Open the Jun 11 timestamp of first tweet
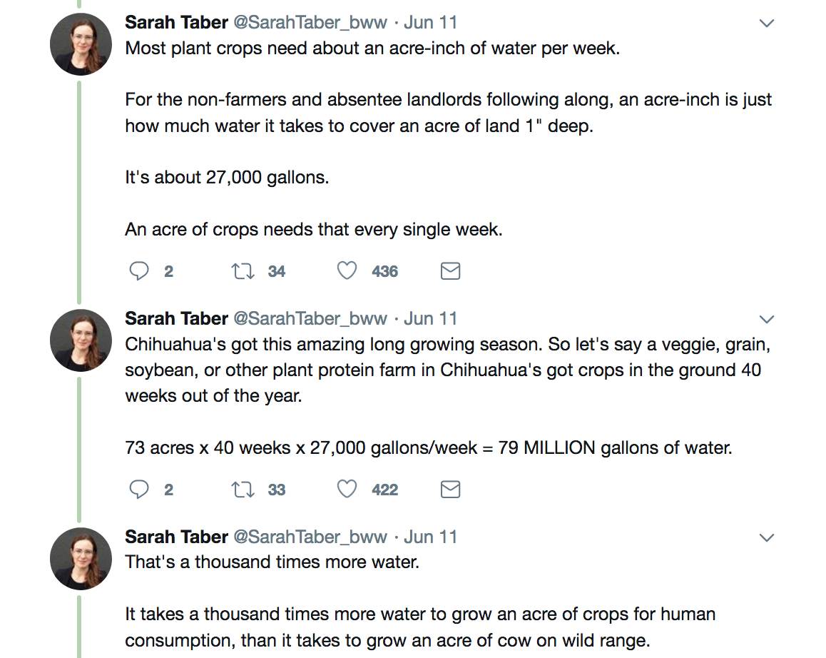 [430, 23]
